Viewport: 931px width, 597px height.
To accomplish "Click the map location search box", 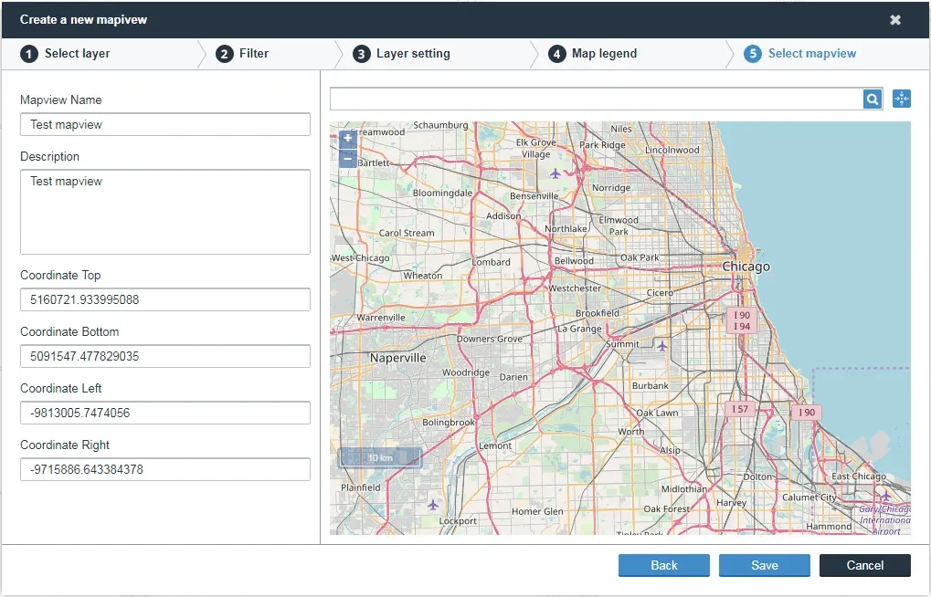I will point(596,99).
